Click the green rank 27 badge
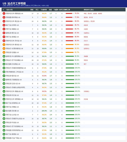 4,115
